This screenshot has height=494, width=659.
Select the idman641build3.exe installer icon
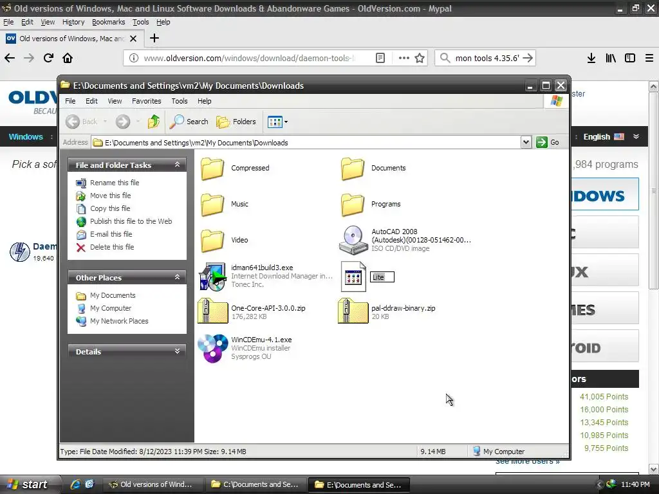[x=212, y=277]
